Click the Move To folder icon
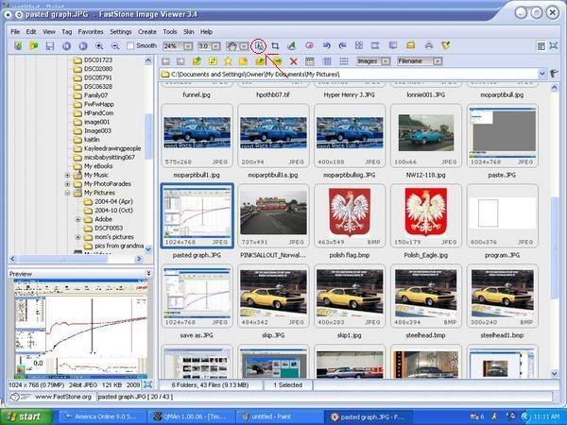Viewport: 567px width, 425px height. pyautogui.click(x=278, y=61)
